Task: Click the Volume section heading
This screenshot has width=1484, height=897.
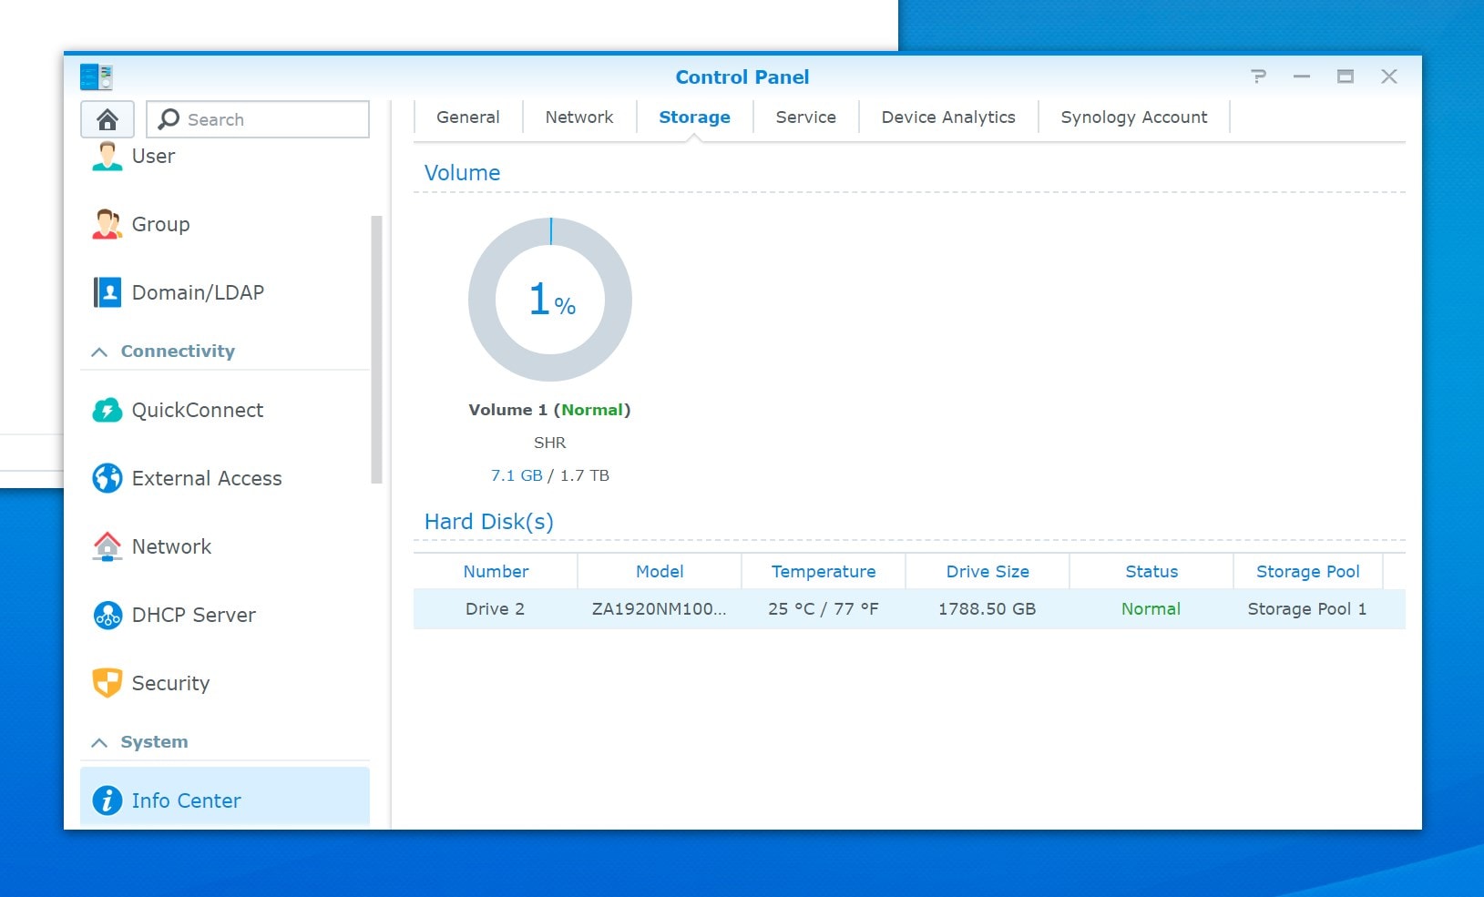Action: click(x=462, y=173)
